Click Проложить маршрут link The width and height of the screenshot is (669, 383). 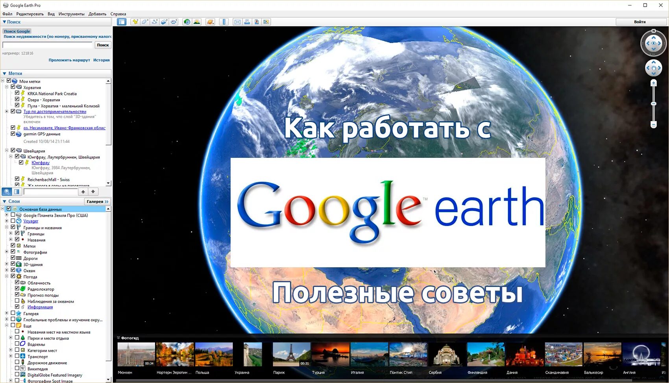(x=69, y=60)
